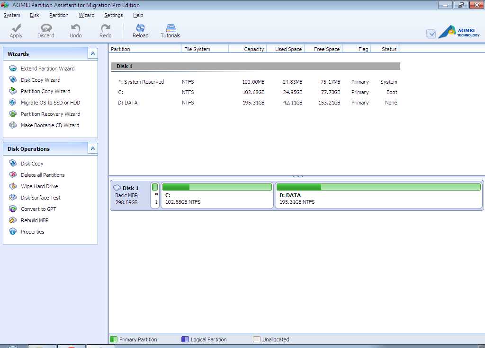Image resolution: width=485 pixels, height=348 pixels.
Task: Click the Partition Recovery Wizard icon
Action: click(13, 113)
